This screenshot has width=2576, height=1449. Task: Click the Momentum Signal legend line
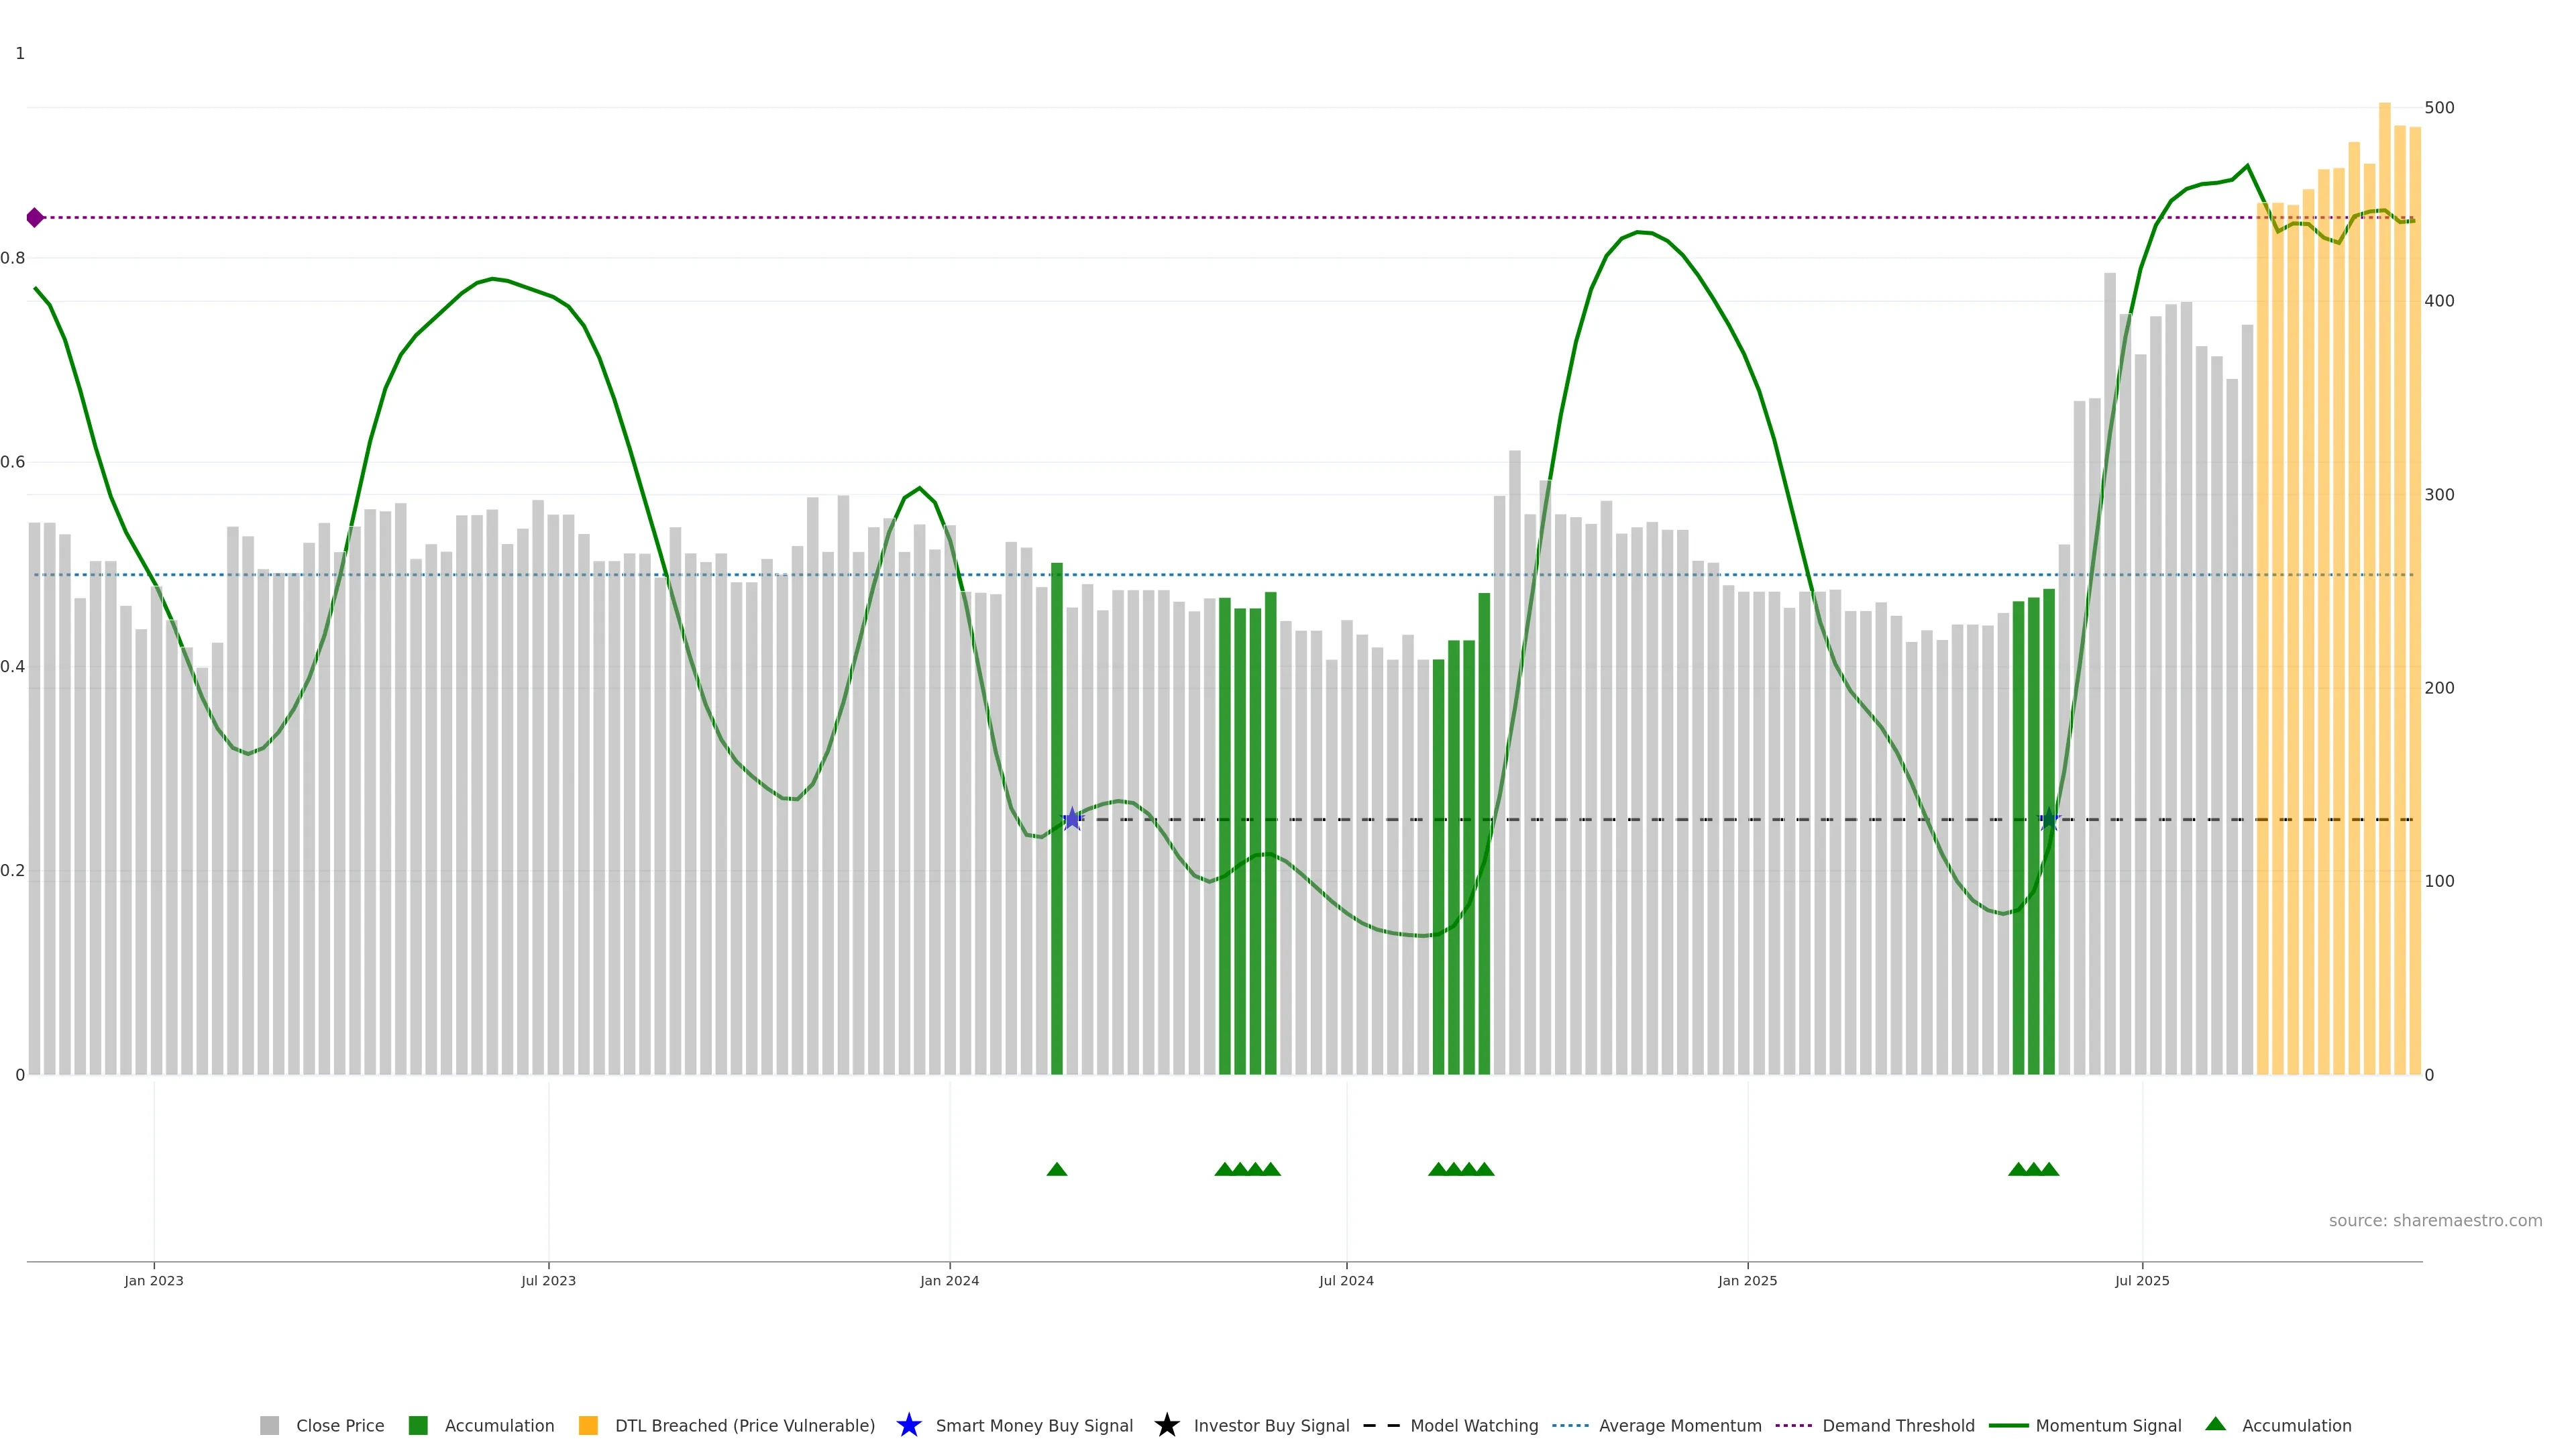pos(2008,1425)
